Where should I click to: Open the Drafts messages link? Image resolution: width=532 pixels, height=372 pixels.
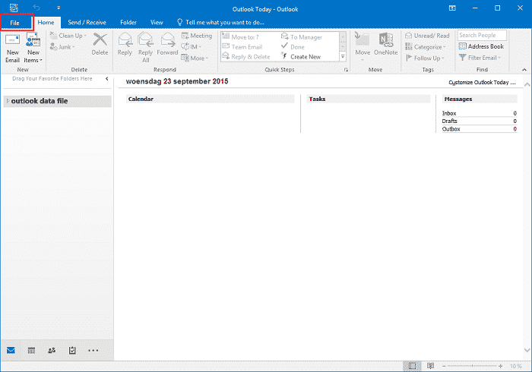coord(449,121)
